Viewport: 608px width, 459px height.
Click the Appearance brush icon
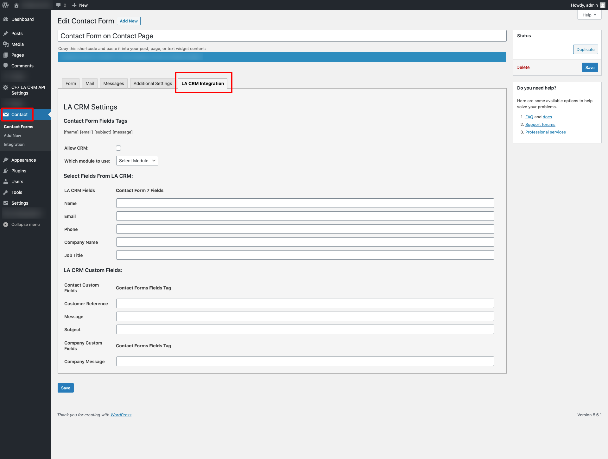(x=6, y=160)
